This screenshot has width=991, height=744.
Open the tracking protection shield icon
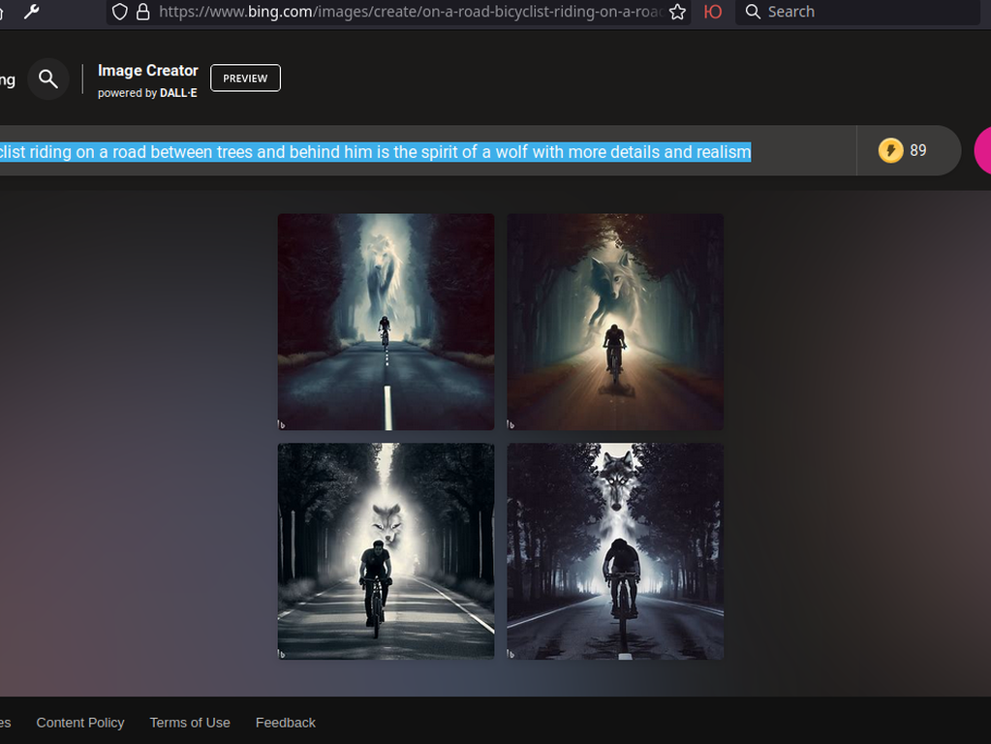pos(120,12)
